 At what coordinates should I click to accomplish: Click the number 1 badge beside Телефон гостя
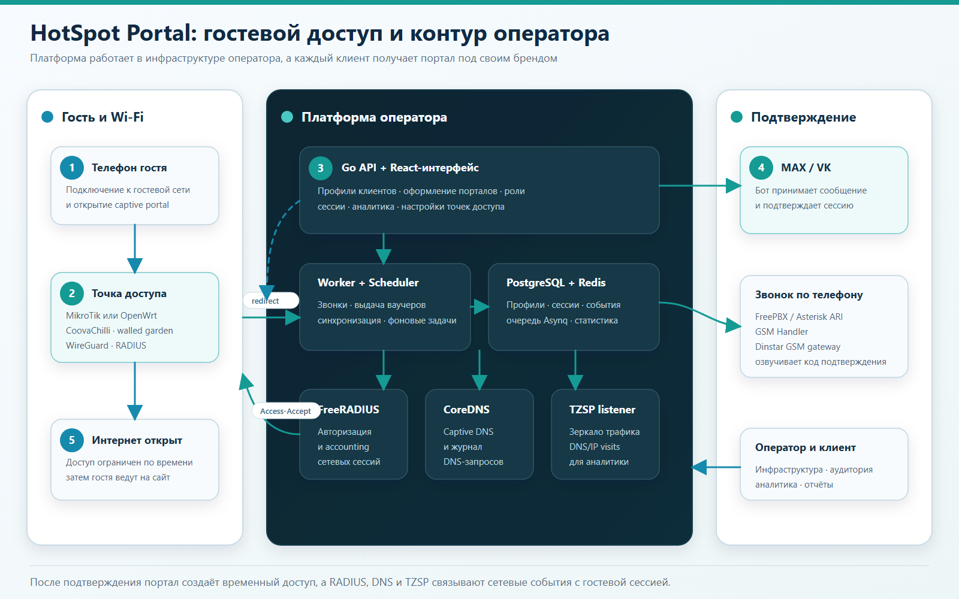pos(72,168)
